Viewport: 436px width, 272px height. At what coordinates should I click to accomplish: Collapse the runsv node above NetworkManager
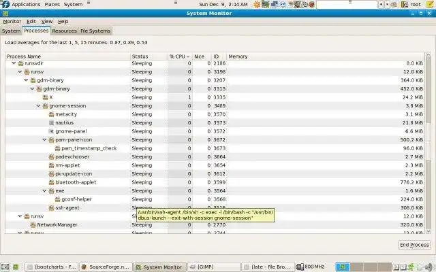click(20, 216)
